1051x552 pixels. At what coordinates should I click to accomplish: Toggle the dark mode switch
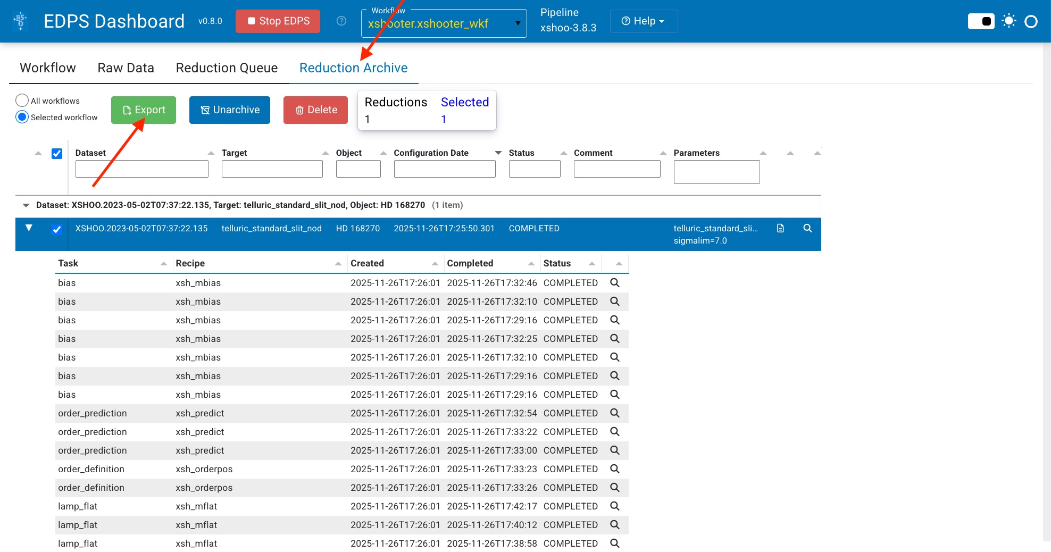coord(981,21)
